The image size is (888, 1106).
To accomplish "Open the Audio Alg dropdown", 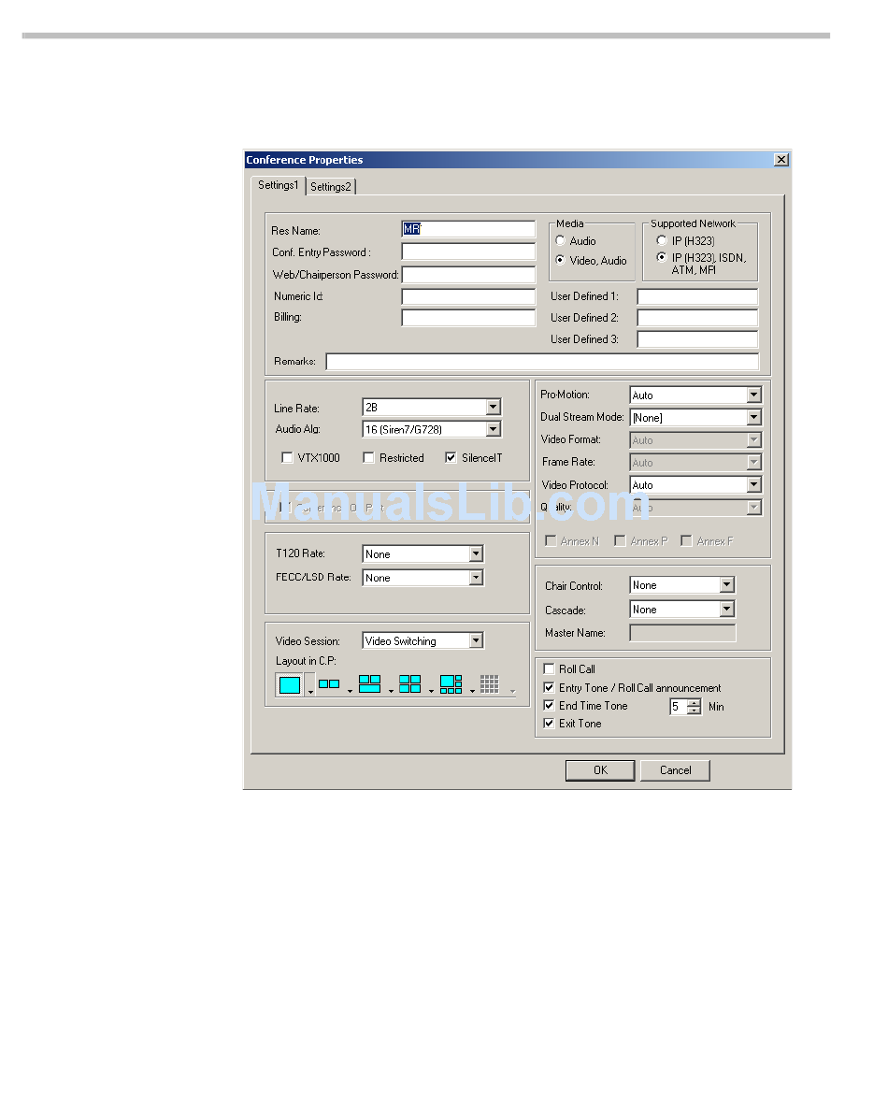I will 493,429.
